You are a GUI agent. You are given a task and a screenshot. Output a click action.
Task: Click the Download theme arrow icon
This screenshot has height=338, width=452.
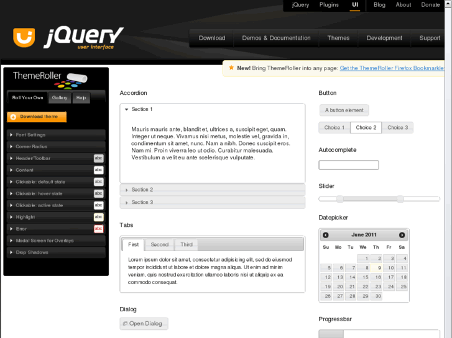click(x=13, y=117)
